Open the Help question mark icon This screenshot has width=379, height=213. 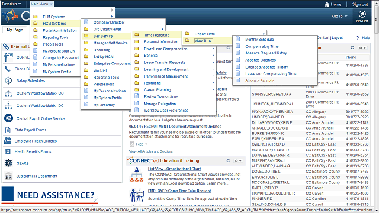[358, 38]
